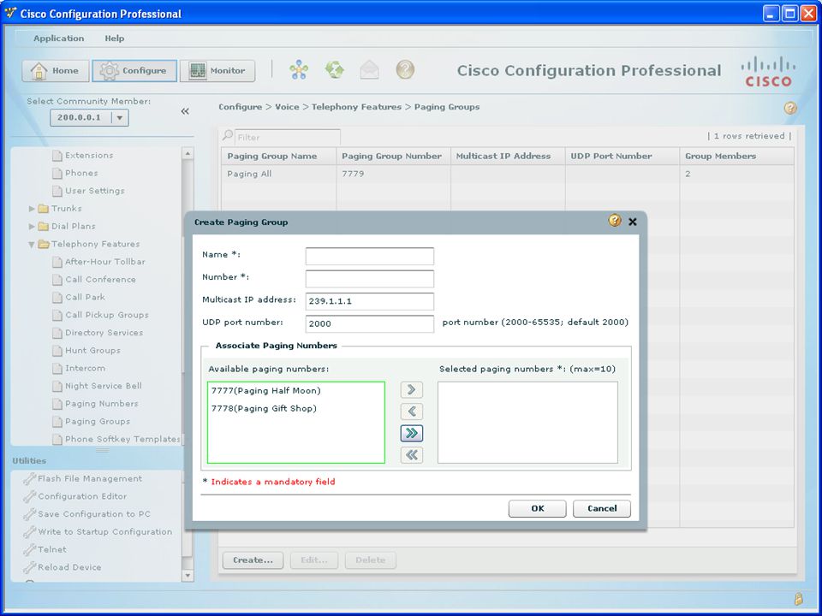Open Call Park tree item
The width and height of the screenshot is (822, 616).
79,298
